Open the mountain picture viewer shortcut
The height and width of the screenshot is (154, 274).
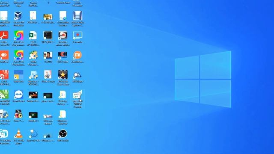pos(77,75)
